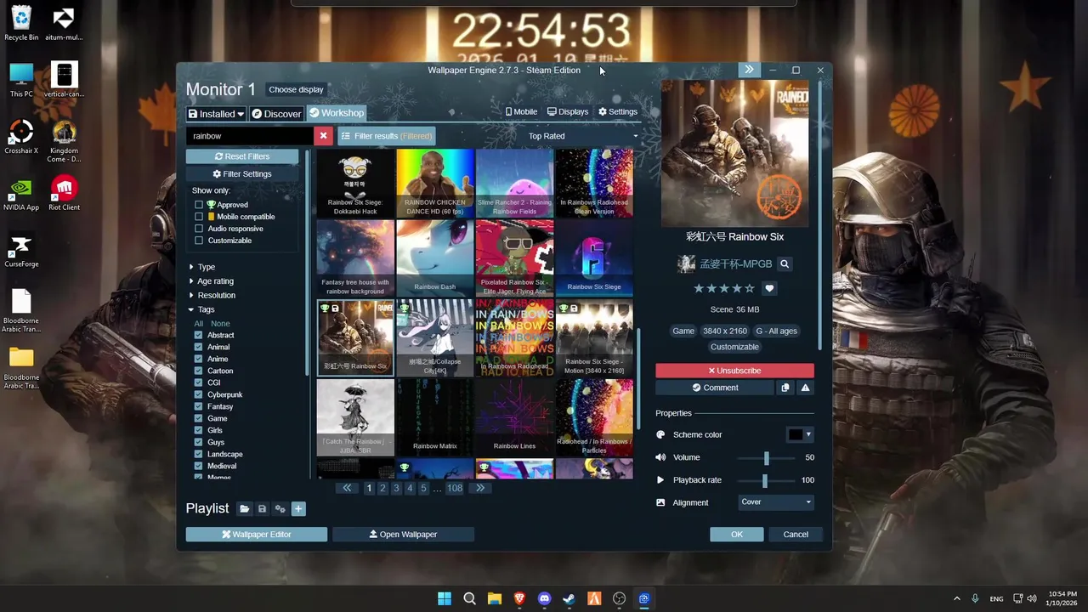Uncheck the Abstract tag
The width and height of the screenshot is (1088, 612).
198,335
